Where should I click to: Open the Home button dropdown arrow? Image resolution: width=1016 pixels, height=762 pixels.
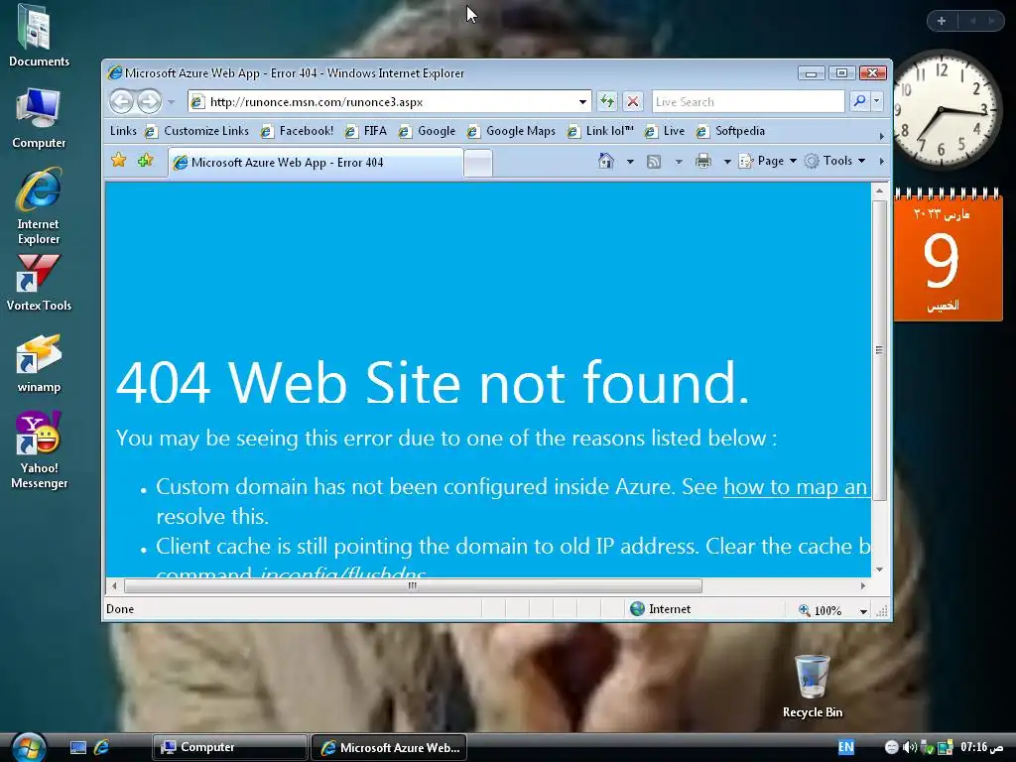coord(630,162)
